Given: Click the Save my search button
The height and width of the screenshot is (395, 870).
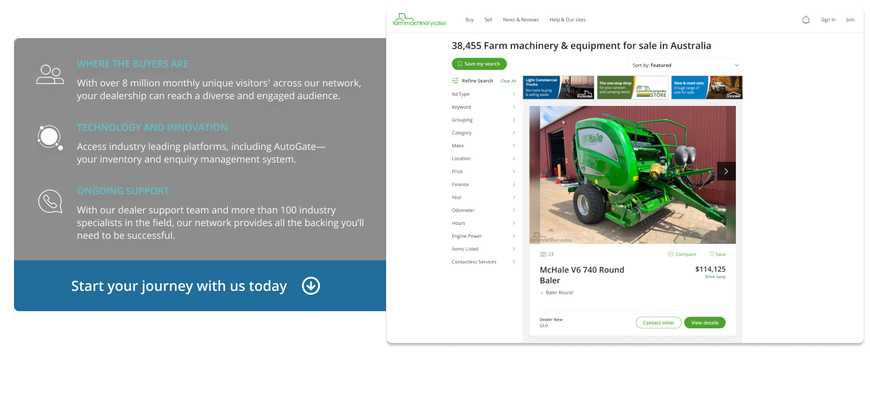Looking at the screenshot, I should [480, 64].
